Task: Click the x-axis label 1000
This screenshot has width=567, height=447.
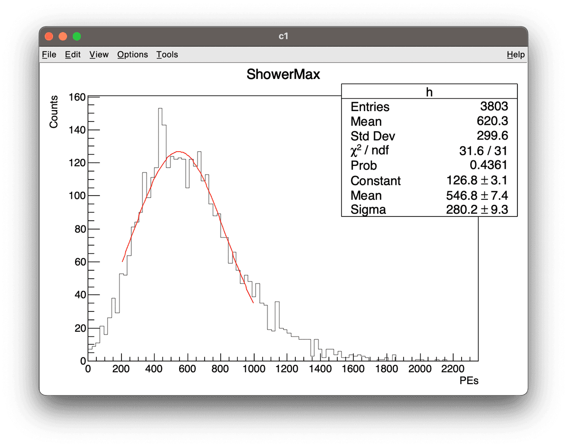Action: coord(254,369)
